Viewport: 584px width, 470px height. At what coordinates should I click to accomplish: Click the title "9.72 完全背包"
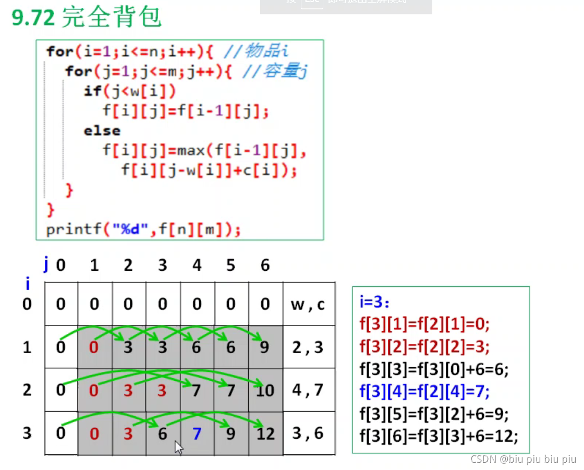pyautogui.click(x=87, y=17)
